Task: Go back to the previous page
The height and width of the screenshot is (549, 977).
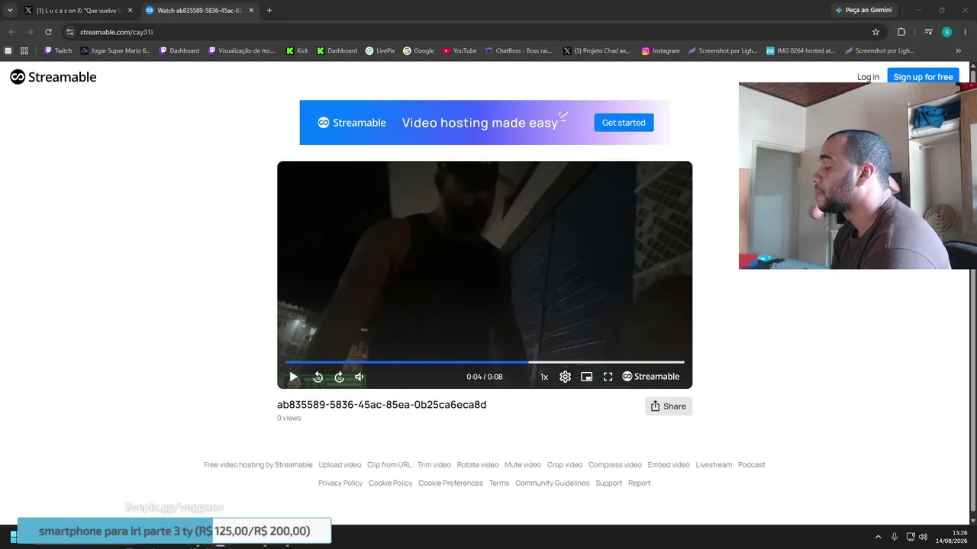Action: 11,32
